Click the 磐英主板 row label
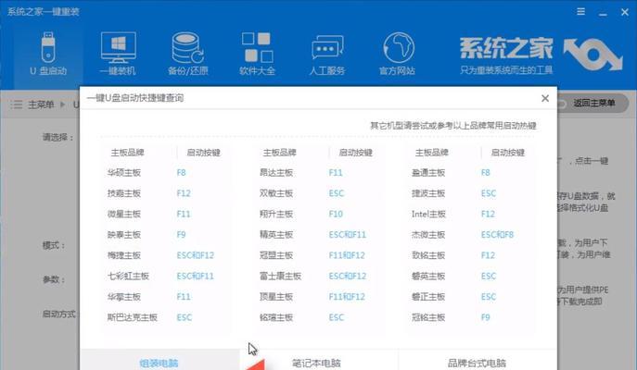The image size is (637, 370). [428, 276]
